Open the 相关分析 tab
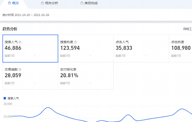This screenshot has height=122, width=192. [x=50, y=3]
